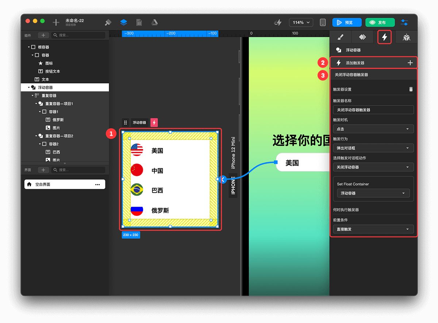438x323 pixels.
Task: Focus the 组件 panel search field
Action: [x=78, y=35]
